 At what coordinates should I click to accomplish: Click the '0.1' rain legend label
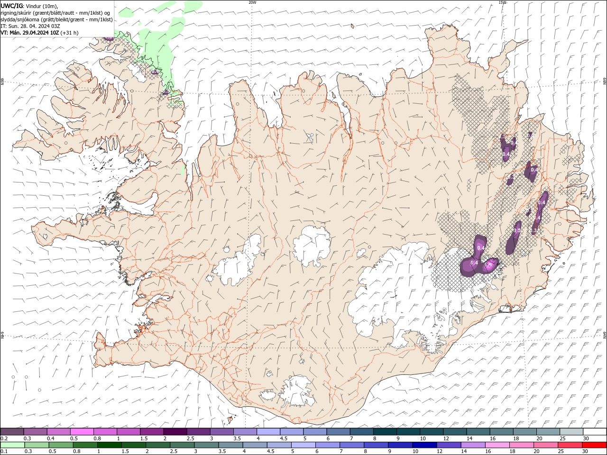coord(4,452)
